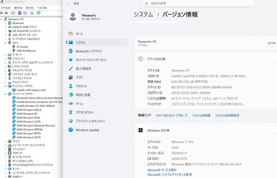Select Bluetooth Device (Personal Area Network)

(x=40, y=98)
